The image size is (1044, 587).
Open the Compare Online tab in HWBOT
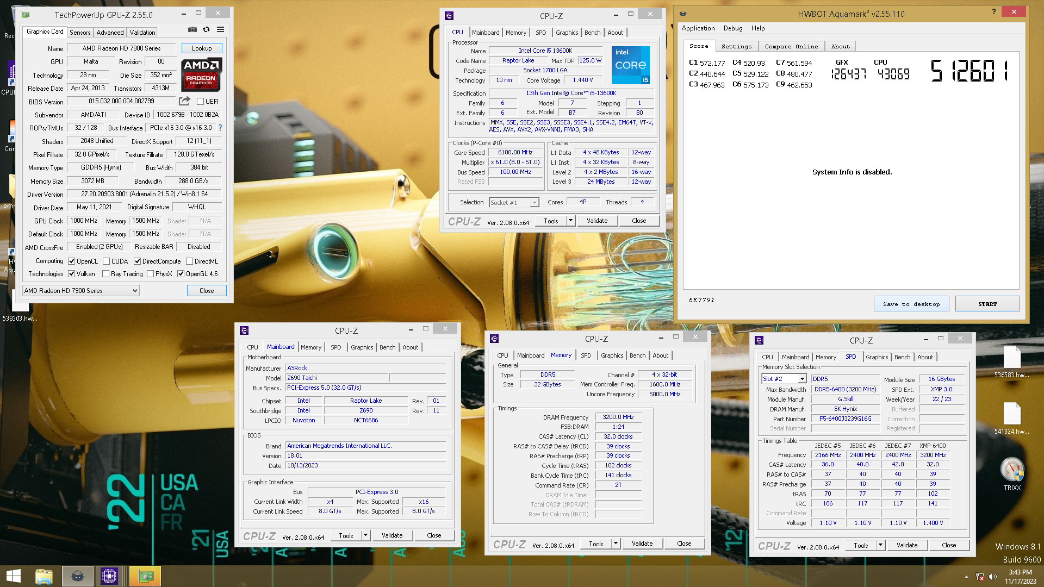(791, 47)
